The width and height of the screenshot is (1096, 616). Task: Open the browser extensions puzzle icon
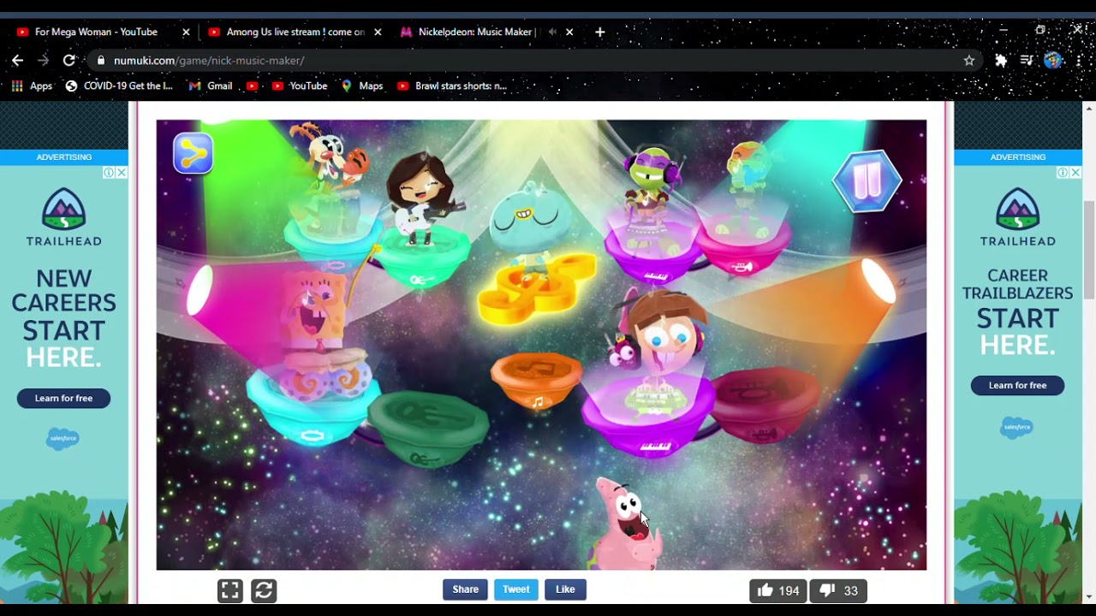(1001, 60)
